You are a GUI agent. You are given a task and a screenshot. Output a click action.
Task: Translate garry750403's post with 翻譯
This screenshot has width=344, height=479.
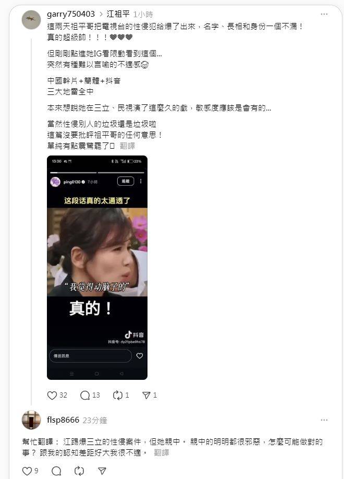[x=127, y=146]
